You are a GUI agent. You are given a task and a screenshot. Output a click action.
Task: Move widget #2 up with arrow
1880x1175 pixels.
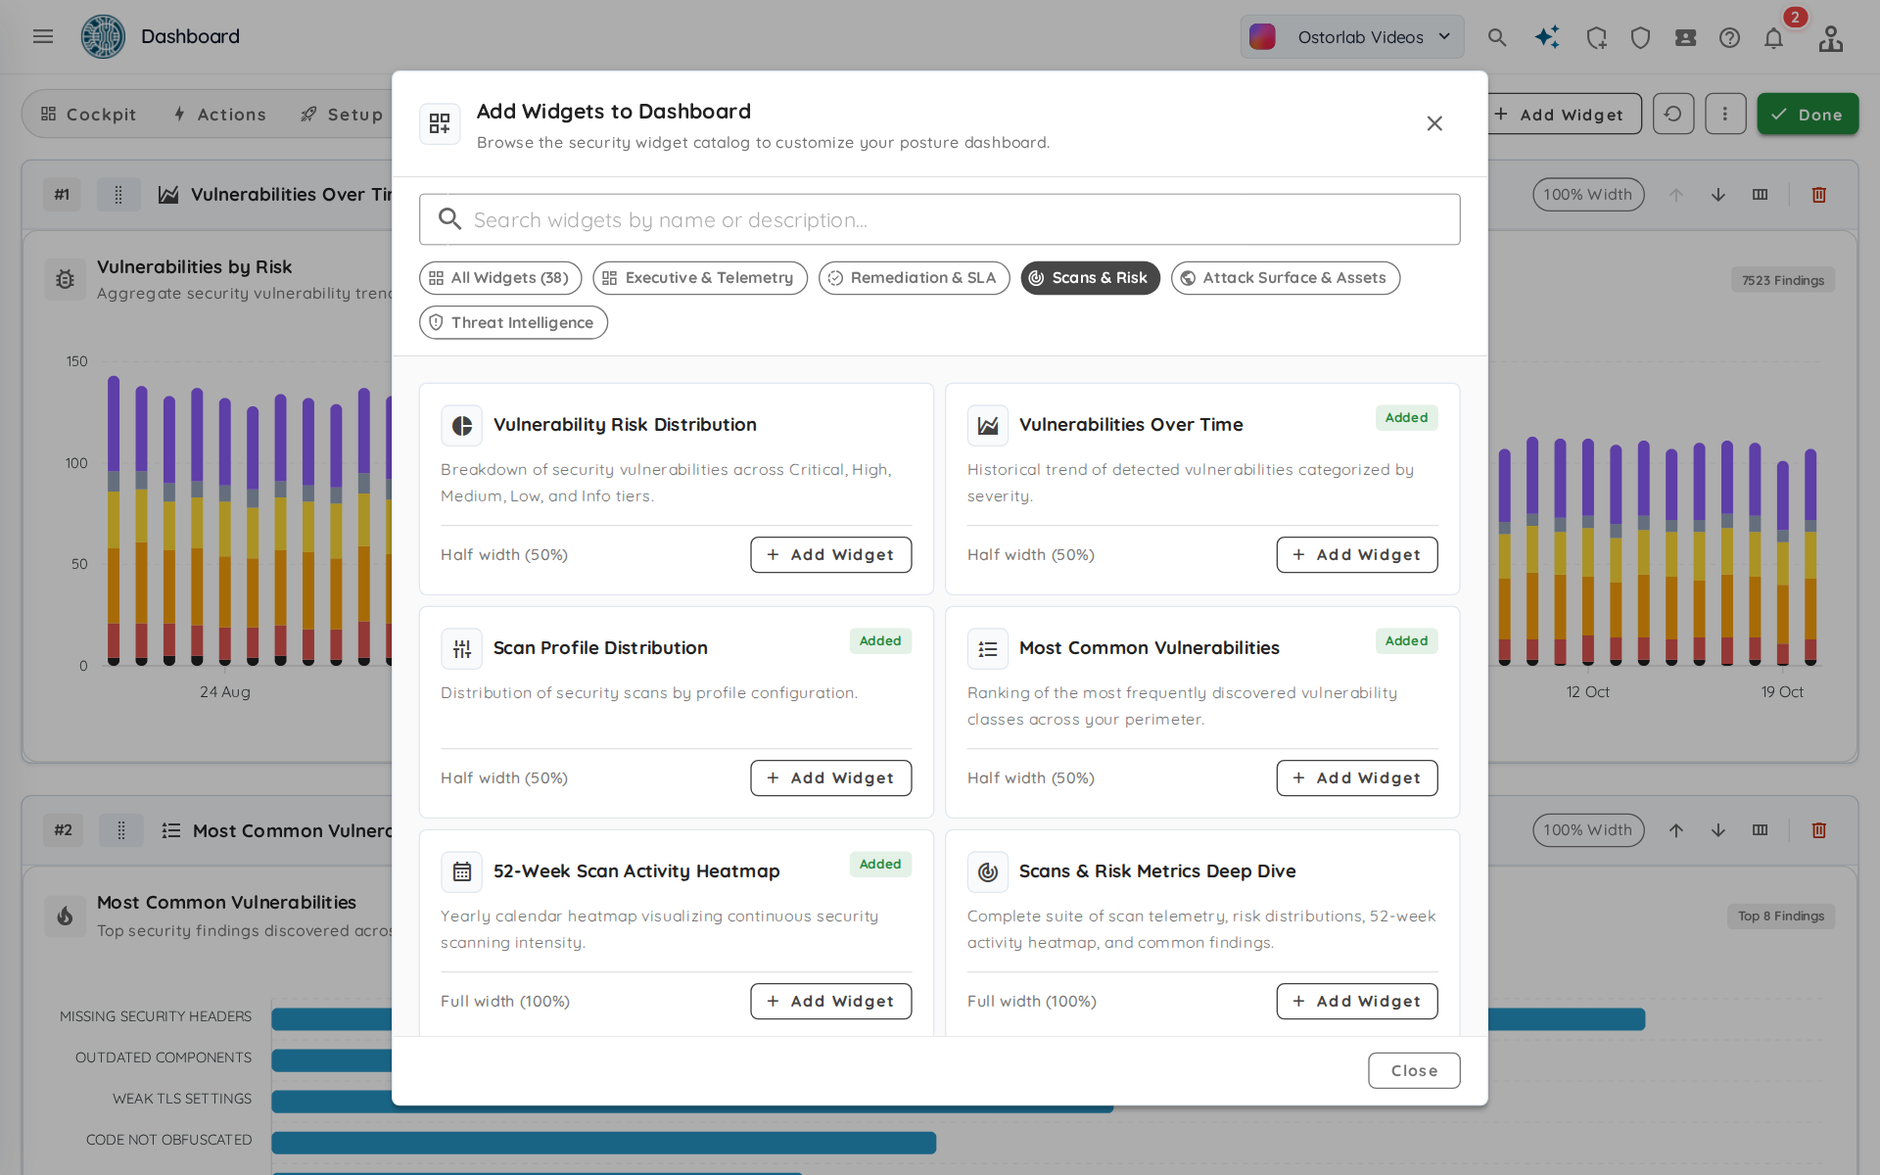click(x=1676, y=830)
